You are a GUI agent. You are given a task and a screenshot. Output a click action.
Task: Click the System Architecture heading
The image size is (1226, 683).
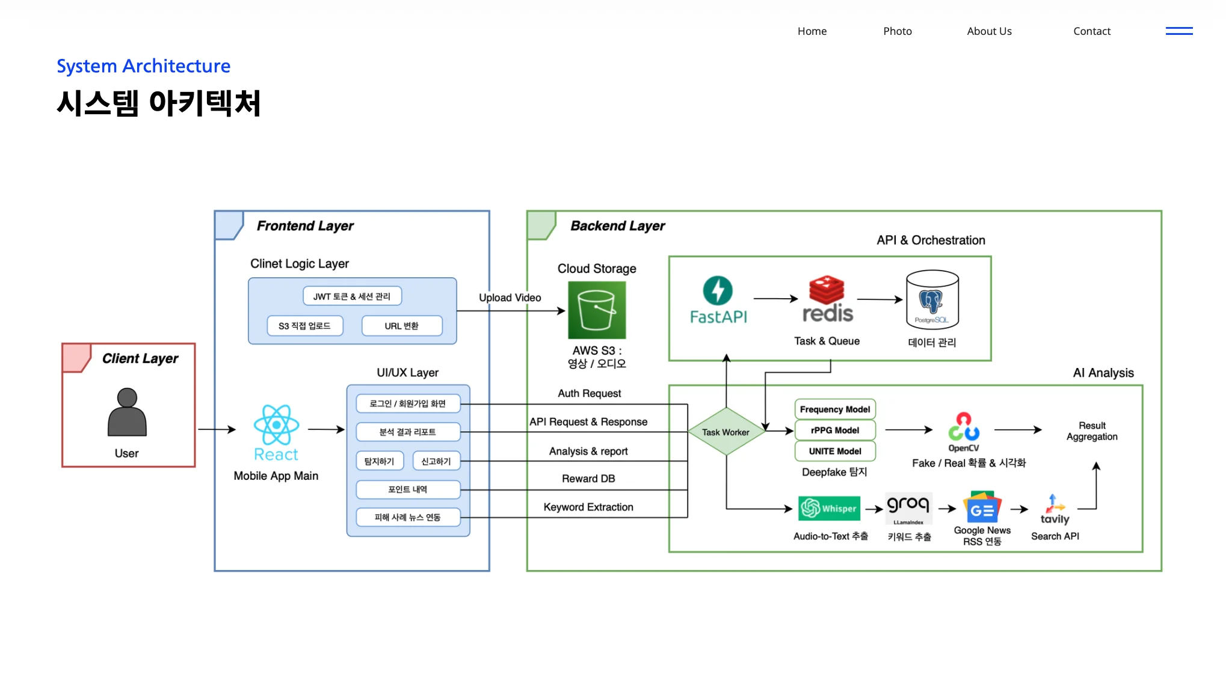click(x=143, y=66)
